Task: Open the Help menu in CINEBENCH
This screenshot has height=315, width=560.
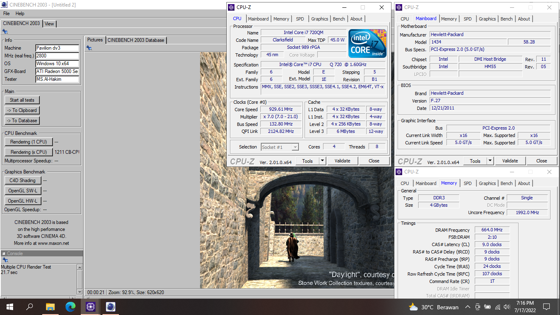Action: click(x=20, y=14)
